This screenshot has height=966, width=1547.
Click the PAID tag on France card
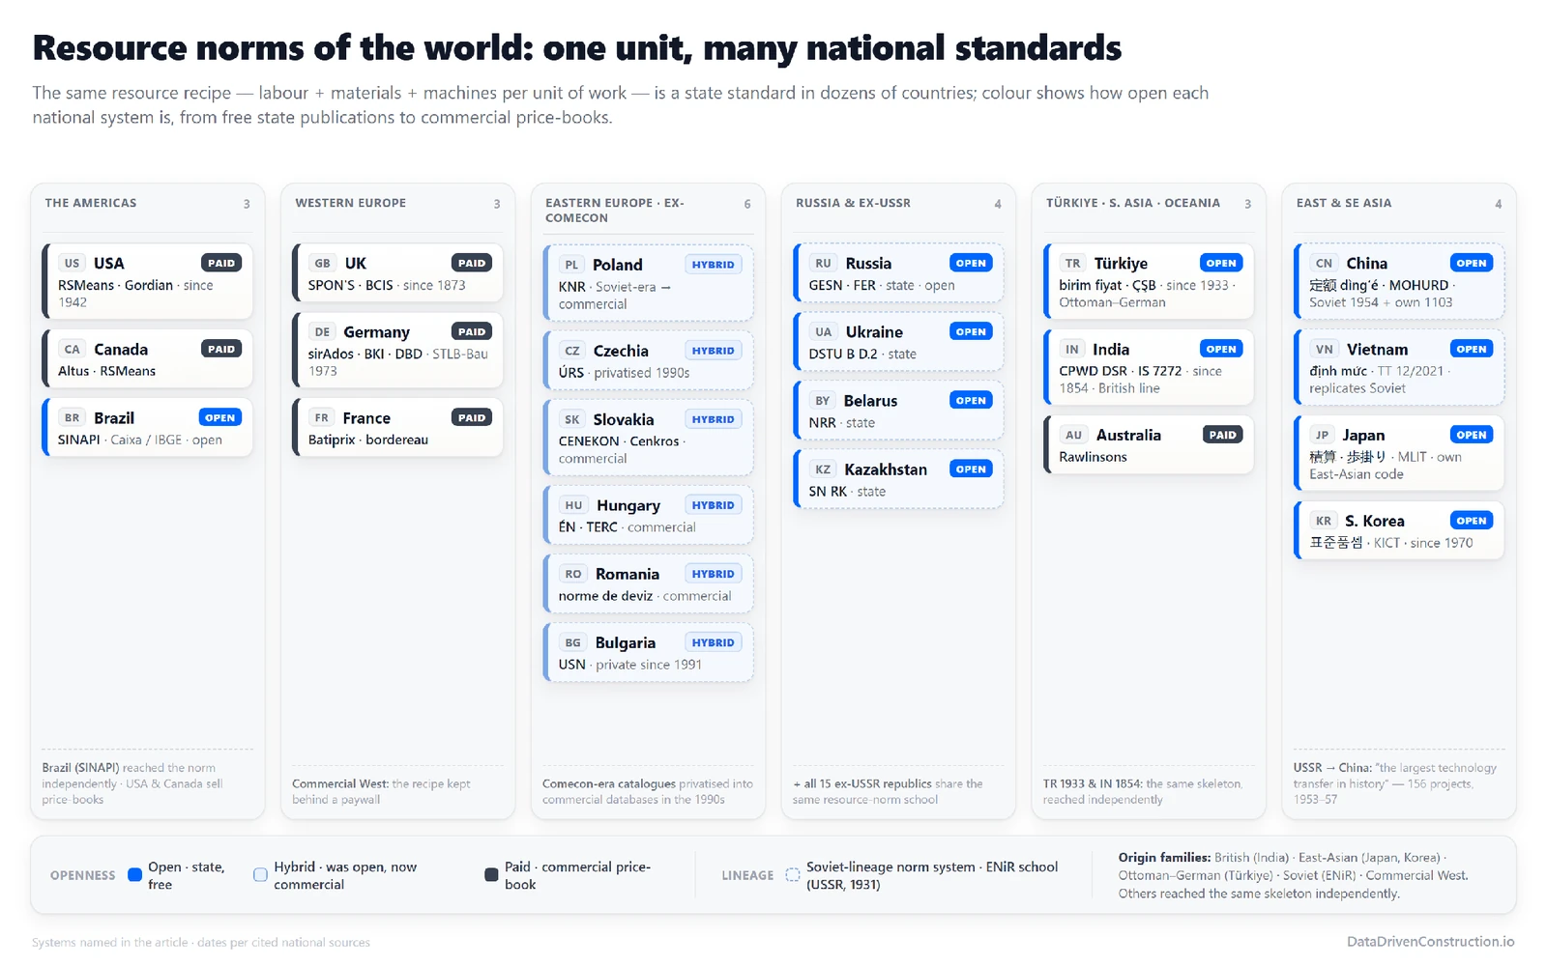pyautogui.click(x=472, y=417)
